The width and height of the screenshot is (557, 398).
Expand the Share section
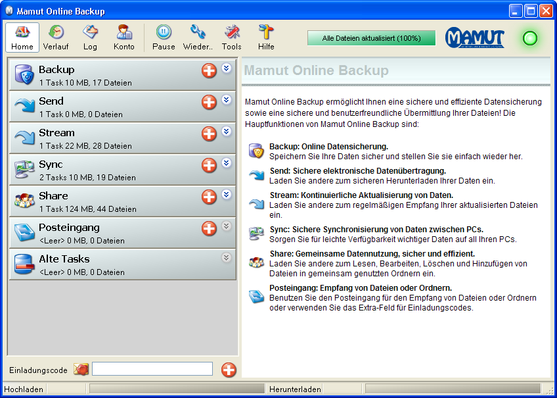[227, 194]
